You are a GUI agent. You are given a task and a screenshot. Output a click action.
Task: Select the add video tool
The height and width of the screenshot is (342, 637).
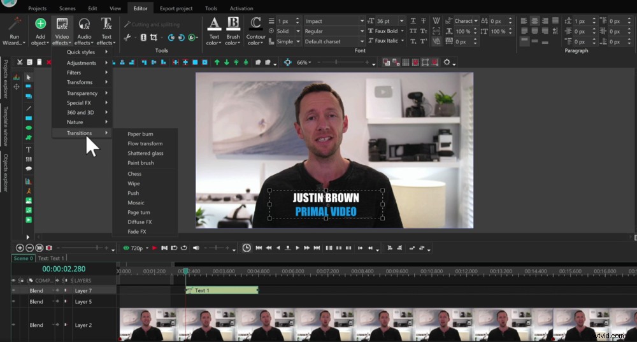coord(29,220)
